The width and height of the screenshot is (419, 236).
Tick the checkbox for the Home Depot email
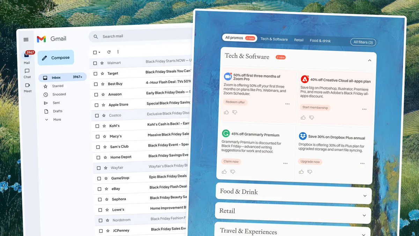98,157
